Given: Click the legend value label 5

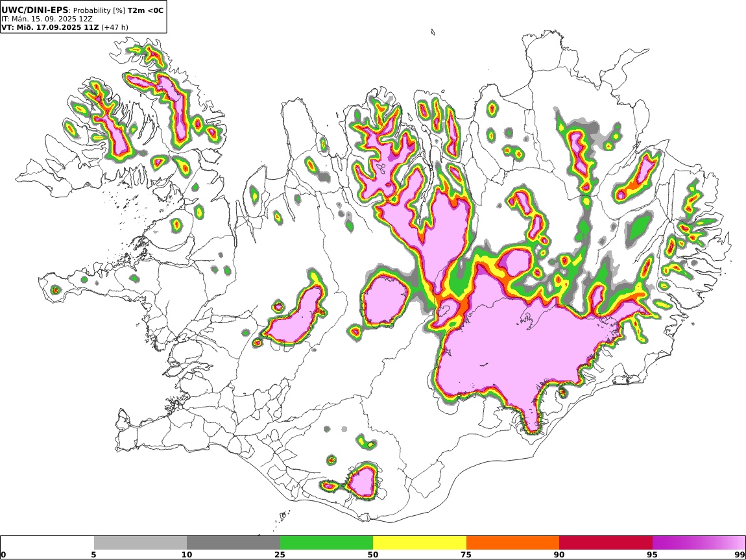Looking at the screenshot, I should tap(93, 555).
